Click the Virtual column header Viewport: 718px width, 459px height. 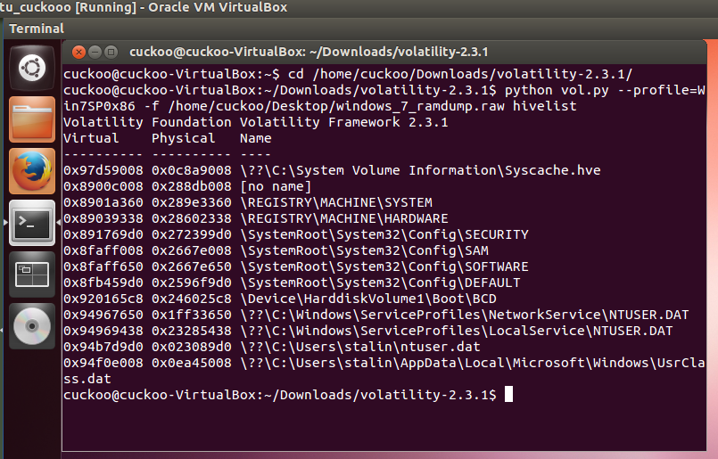pos(91,138)
